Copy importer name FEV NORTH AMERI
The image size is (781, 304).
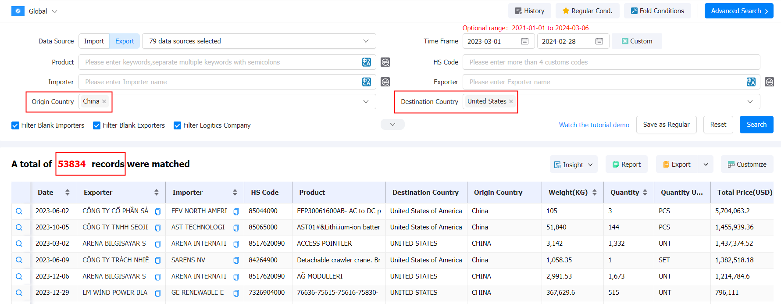(236, 211)
